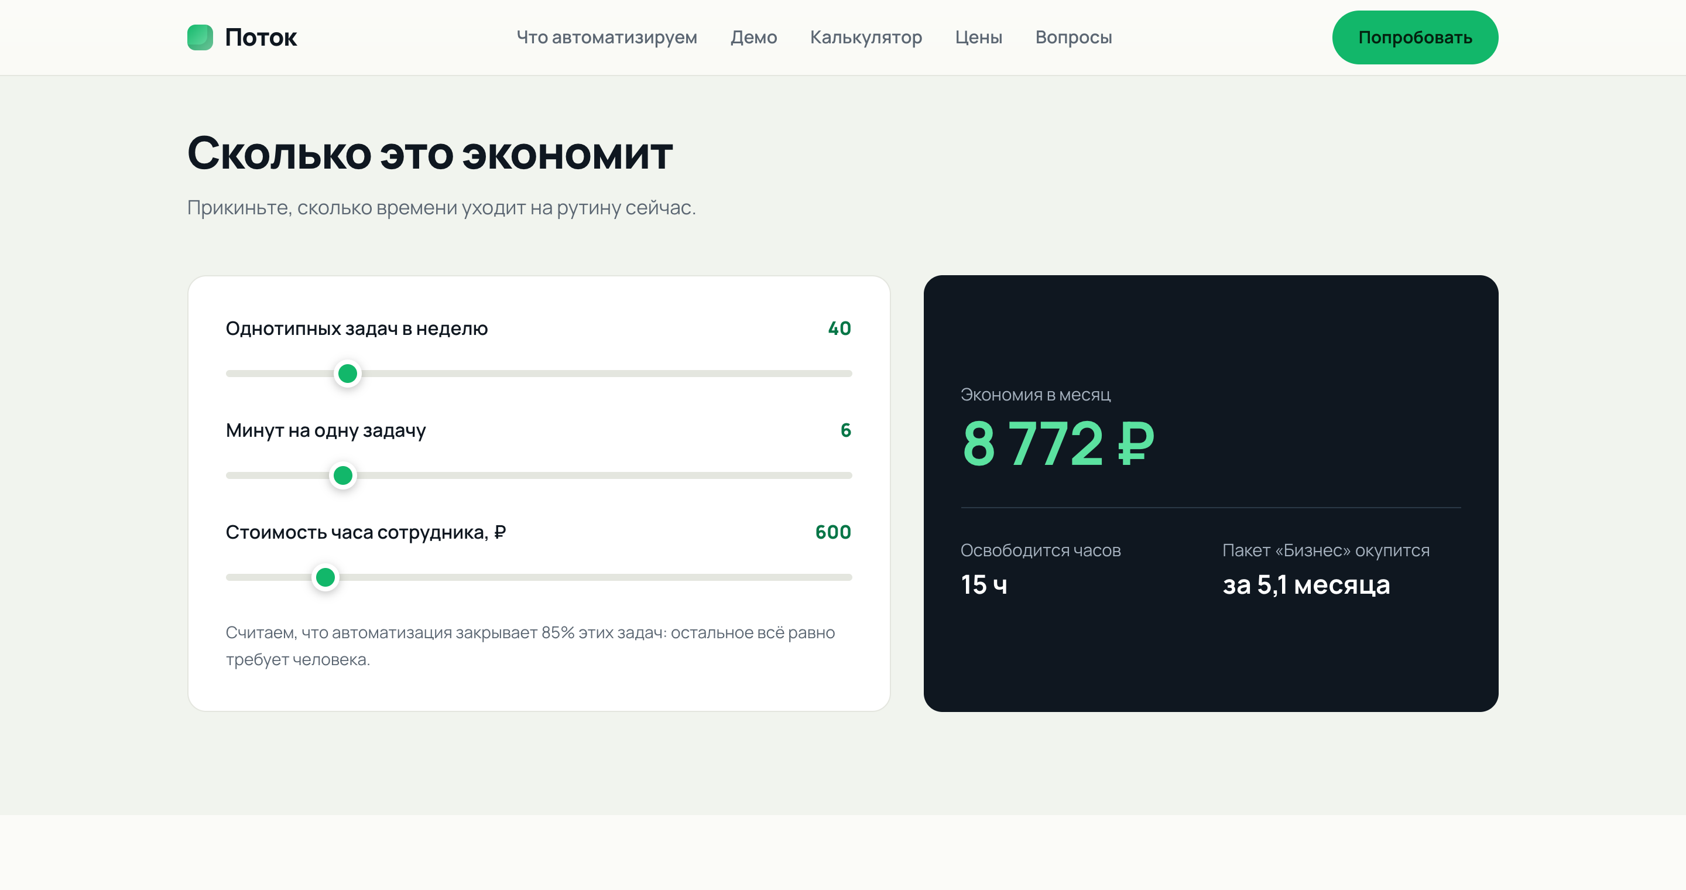
Task: Click the value 6 for minutes per task
Action: pos(845,430)
